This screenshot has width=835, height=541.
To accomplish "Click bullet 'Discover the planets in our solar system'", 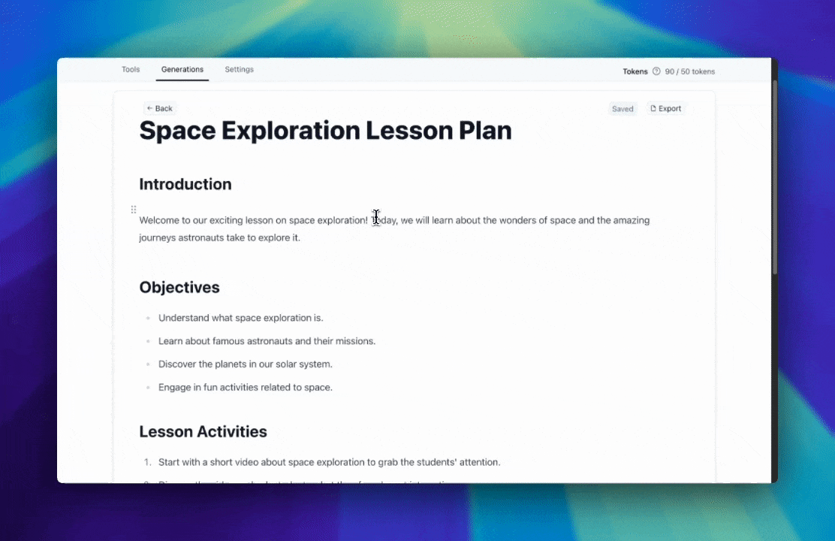I will [x=245, y=364].
